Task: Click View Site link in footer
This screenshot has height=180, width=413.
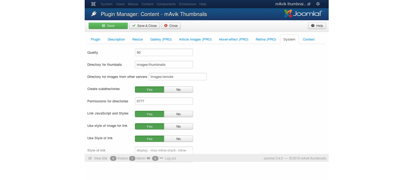Action: 98,158
